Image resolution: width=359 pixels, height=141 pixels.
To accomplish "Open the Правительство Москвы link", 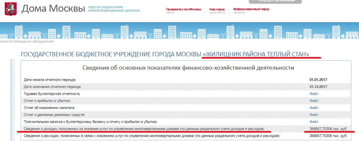I will pyautogui.click(x=184, y=9).
